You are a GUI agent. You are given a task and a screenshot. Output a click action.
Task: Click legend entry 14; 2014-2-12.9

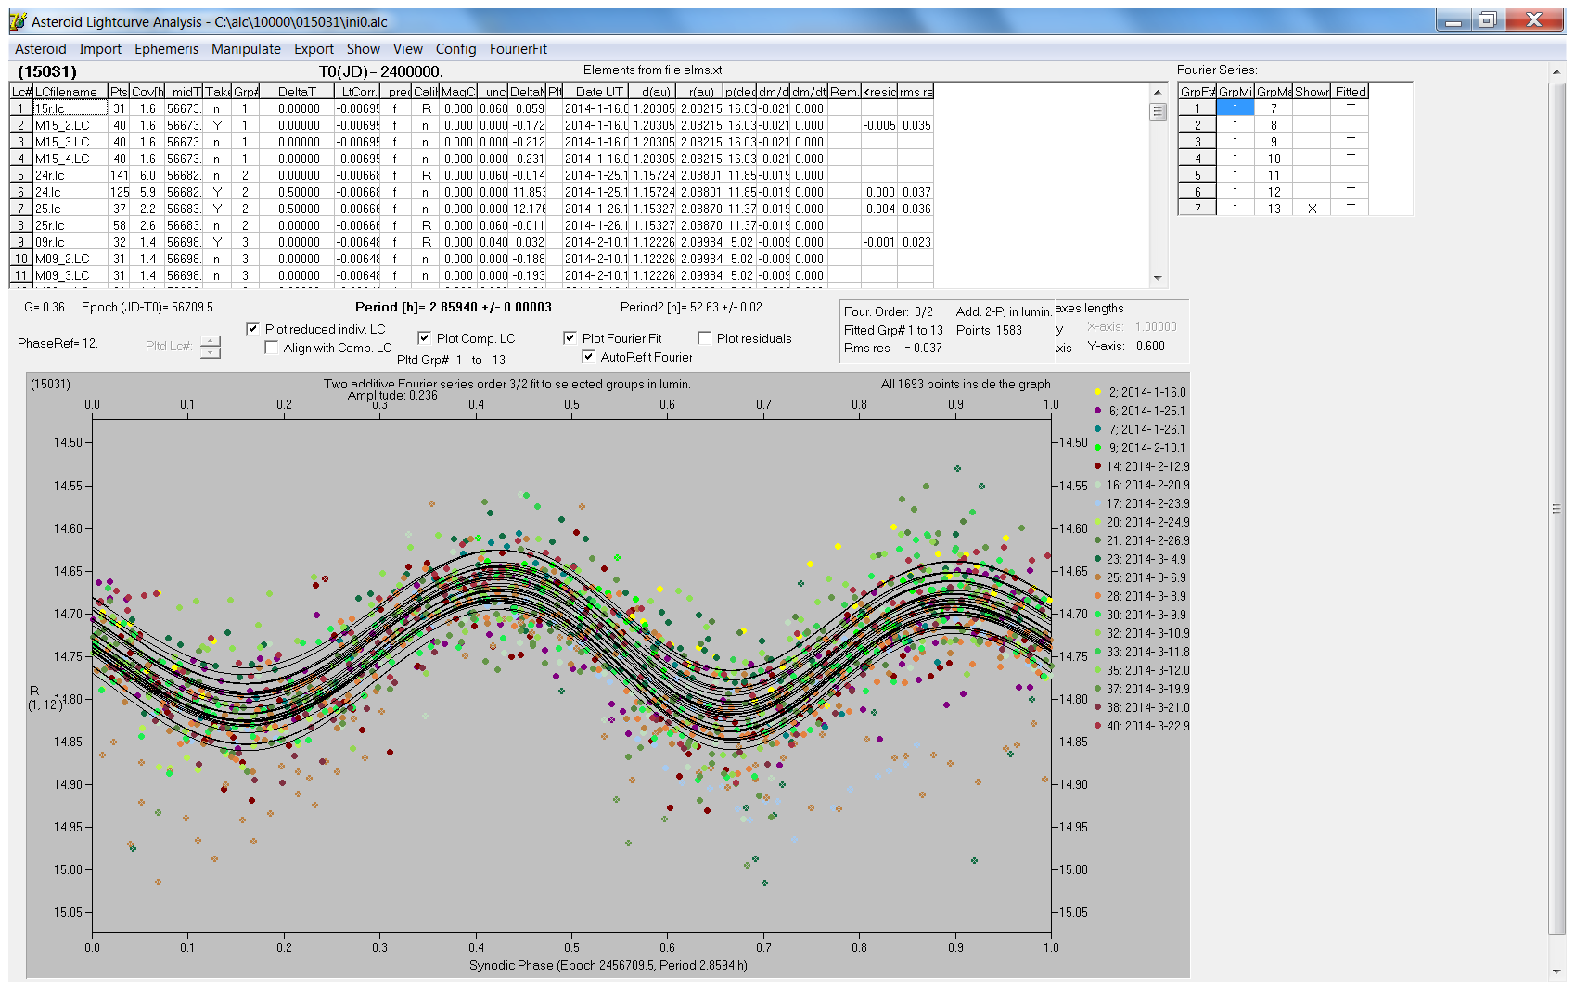point(1141,466)
